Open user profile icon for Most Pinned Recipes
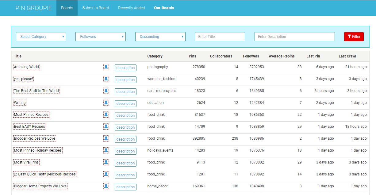The height and width of the screenshot is (195, 376). 106,115
